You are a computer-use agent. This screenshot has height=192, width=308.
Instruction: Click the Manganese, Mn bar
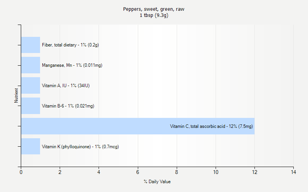point(30,65)
